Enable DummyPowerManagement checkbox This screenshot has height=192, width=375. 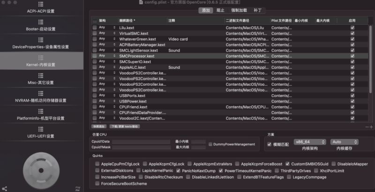[x=210, y=144]
